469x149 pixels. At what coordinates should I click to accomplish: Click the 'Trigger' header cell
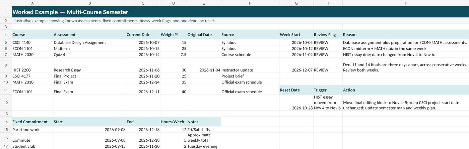[x=328, y=90]
